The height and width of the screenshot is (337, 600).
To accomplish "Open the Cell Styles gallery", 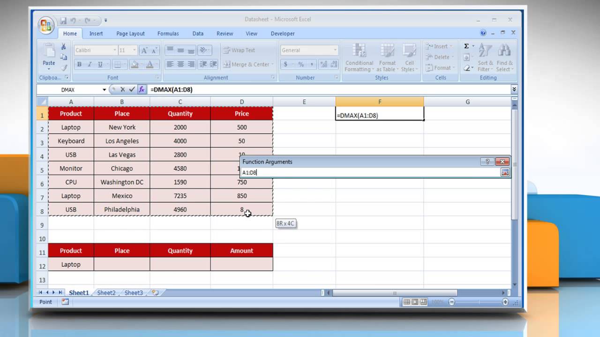I will 409,58.
